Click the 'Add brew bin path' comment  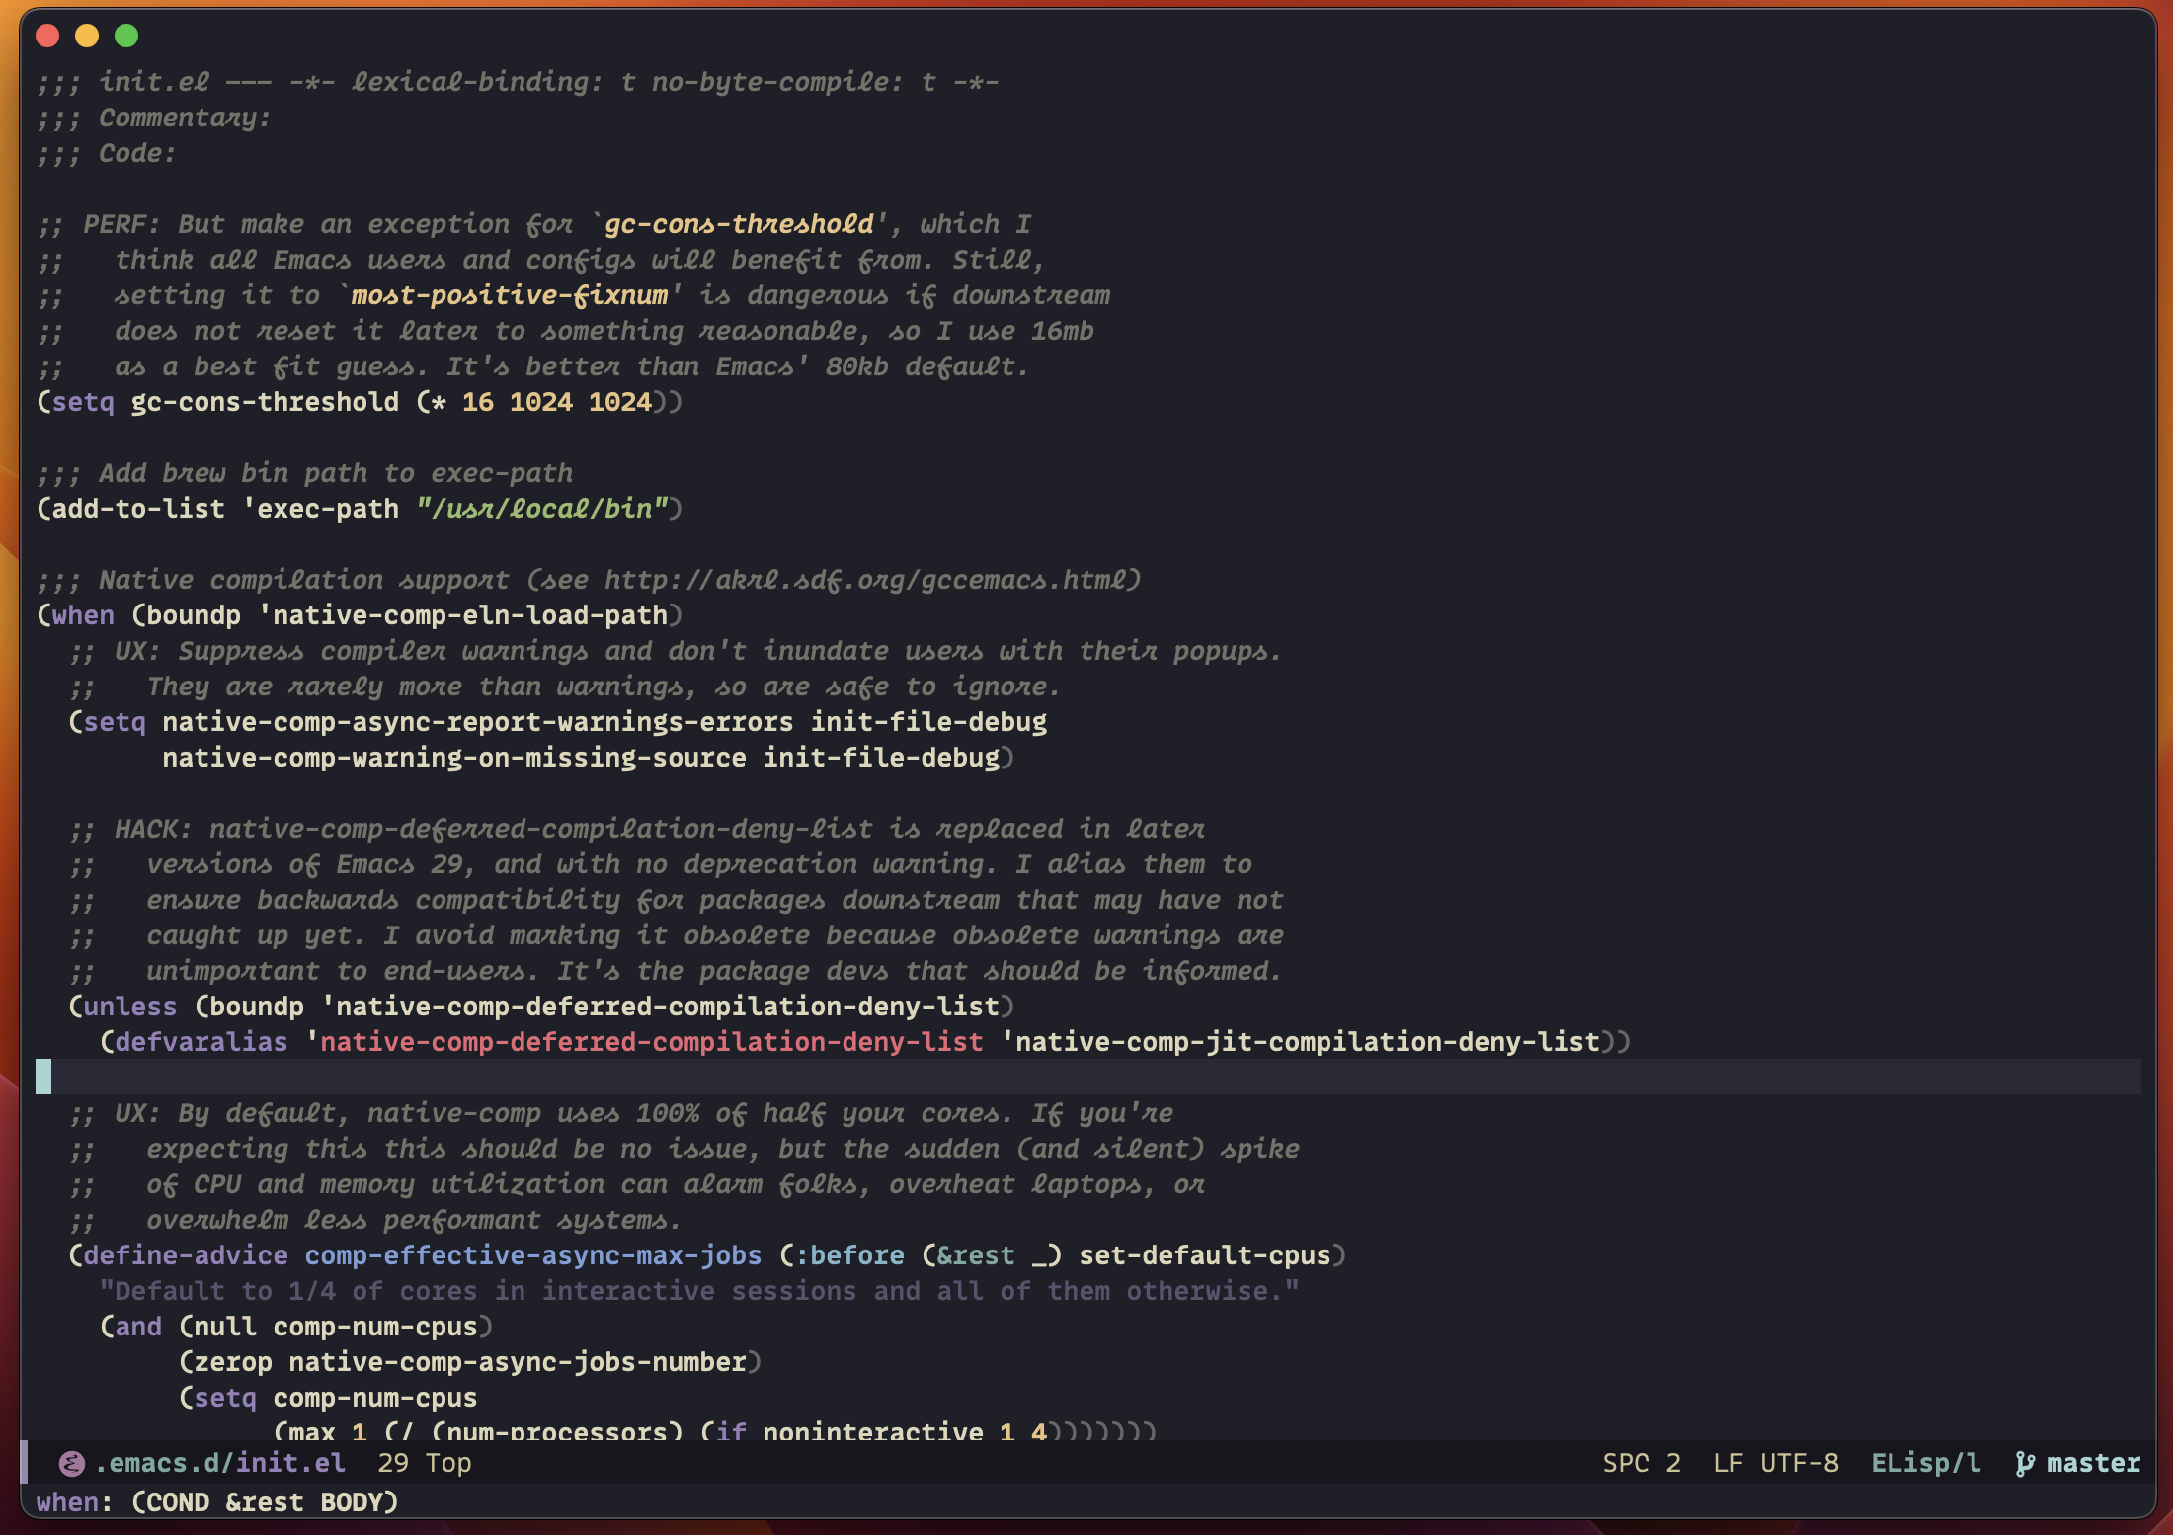coord(304,473)
